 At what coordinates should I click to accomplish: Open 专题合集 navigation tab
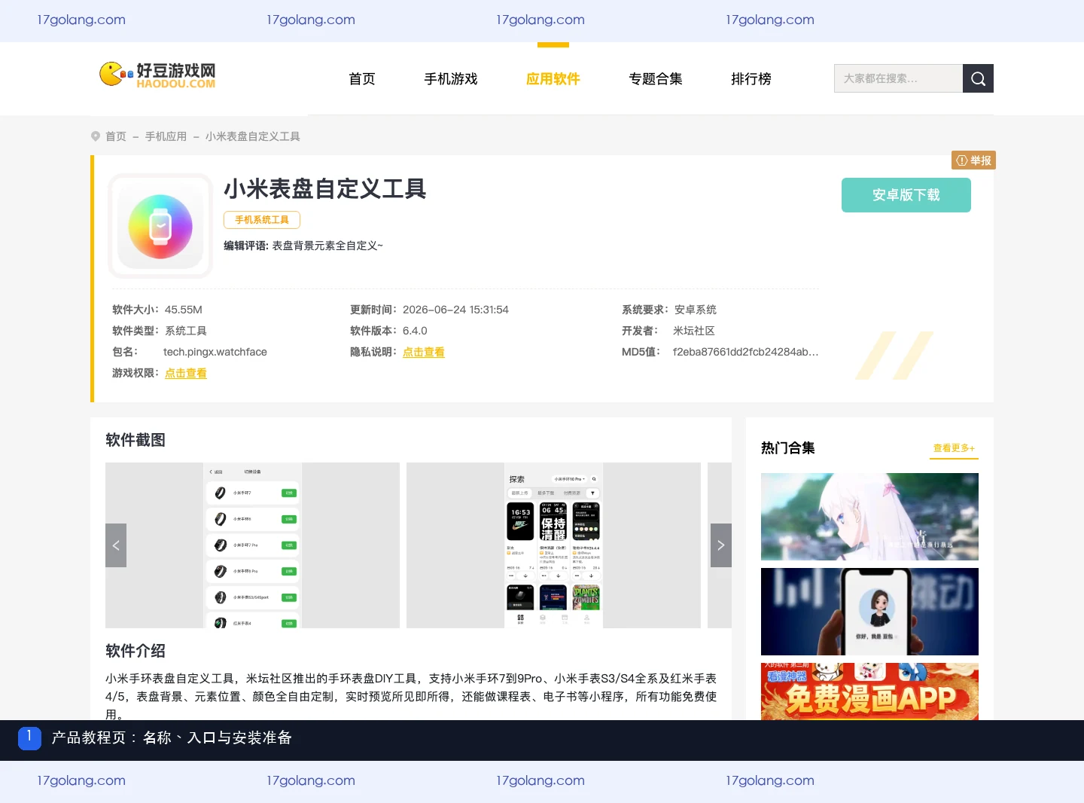(x=656, y=79)
